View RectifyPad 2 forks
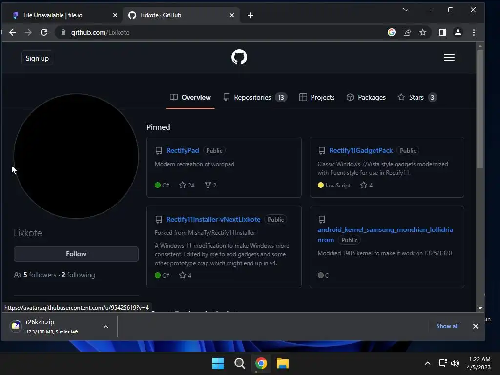The image size is (500, 375). click(210, 185)
